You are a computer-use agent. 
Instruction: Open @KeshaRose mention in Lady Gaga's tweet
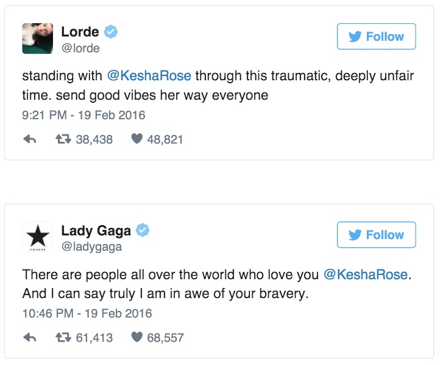coord(366,275)
